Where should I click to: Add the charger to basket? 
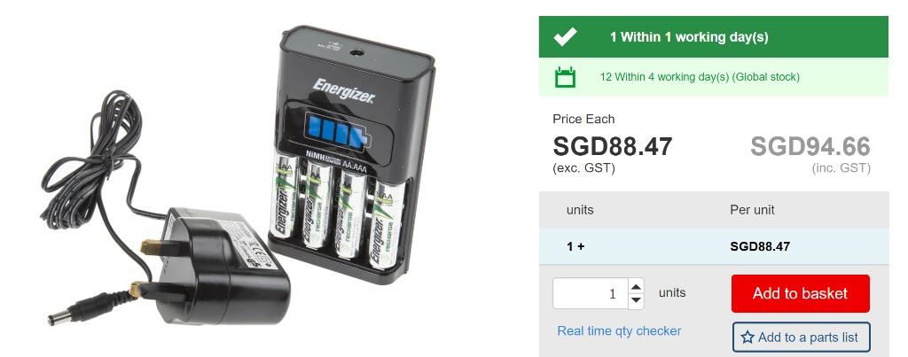801,293
